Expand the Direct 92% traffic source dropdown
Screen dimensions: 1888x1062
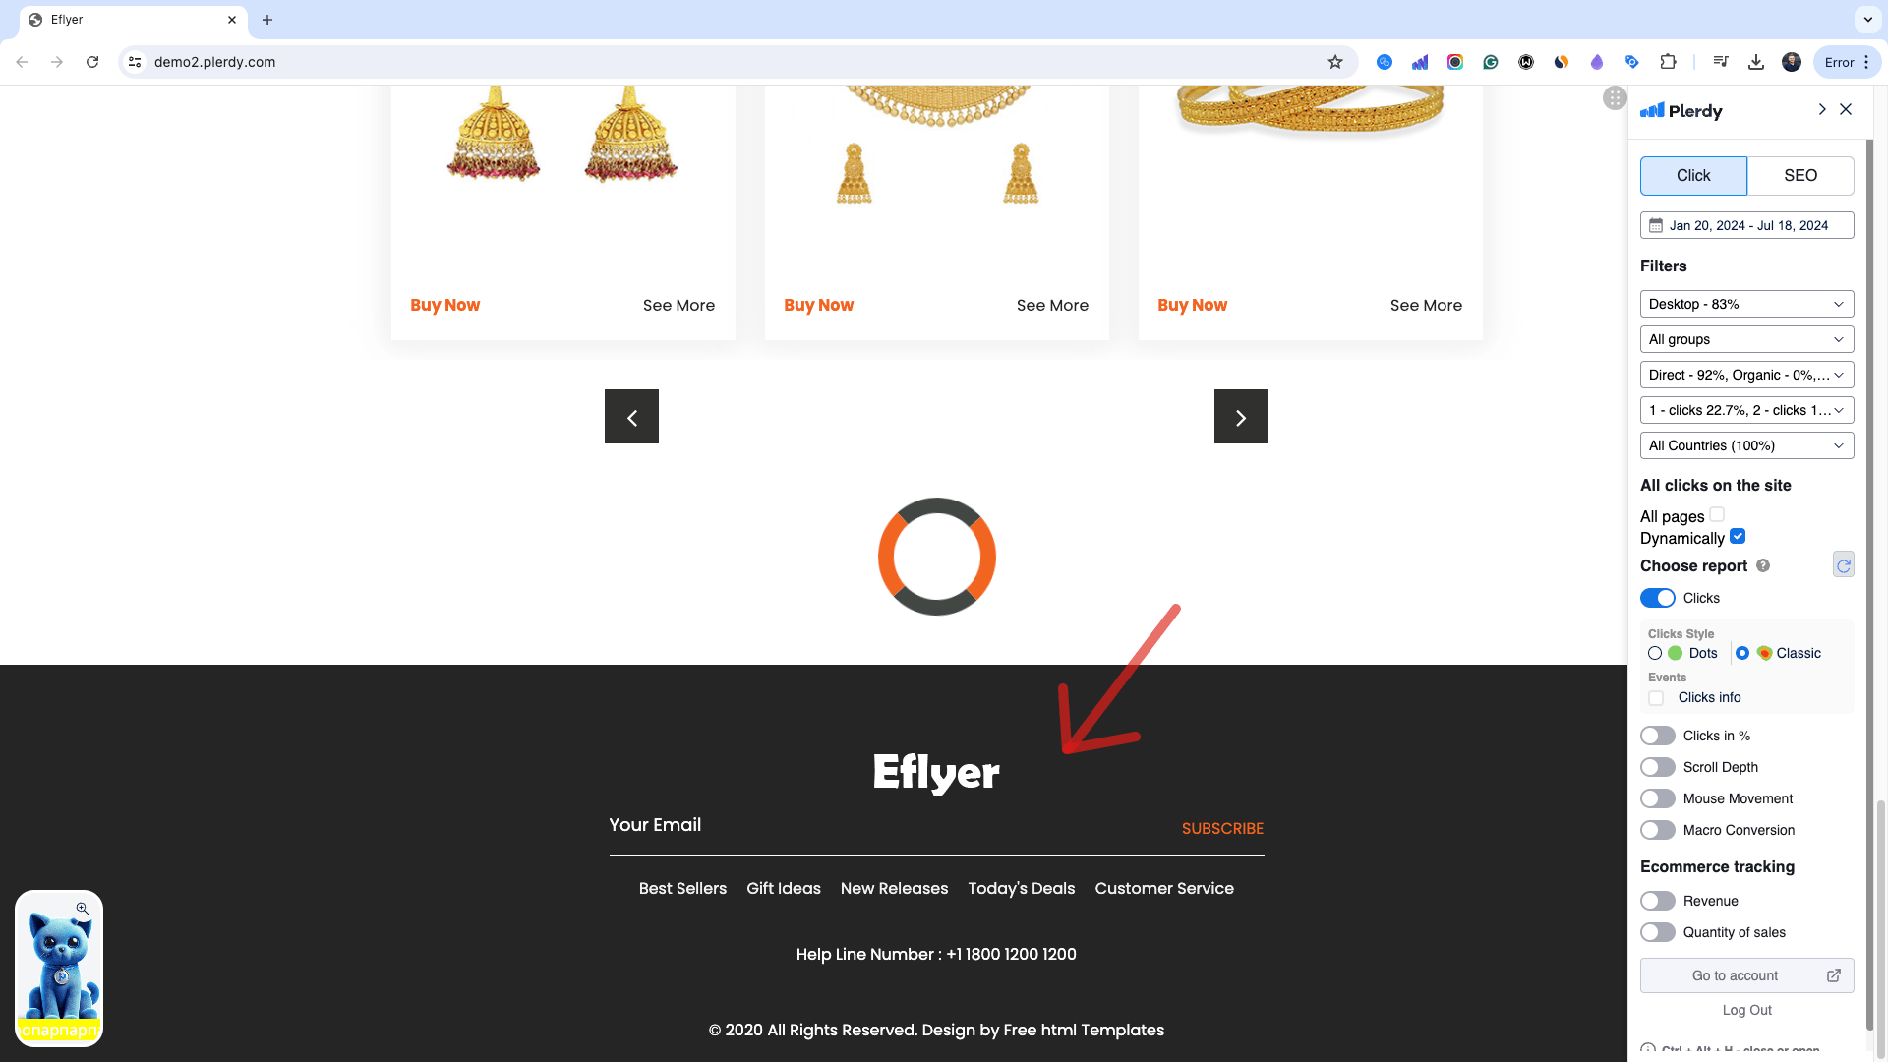click(x=1746, y=375)
